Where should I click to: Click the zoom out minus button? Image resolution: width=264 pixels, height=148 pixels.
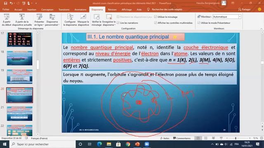(227, 138)
